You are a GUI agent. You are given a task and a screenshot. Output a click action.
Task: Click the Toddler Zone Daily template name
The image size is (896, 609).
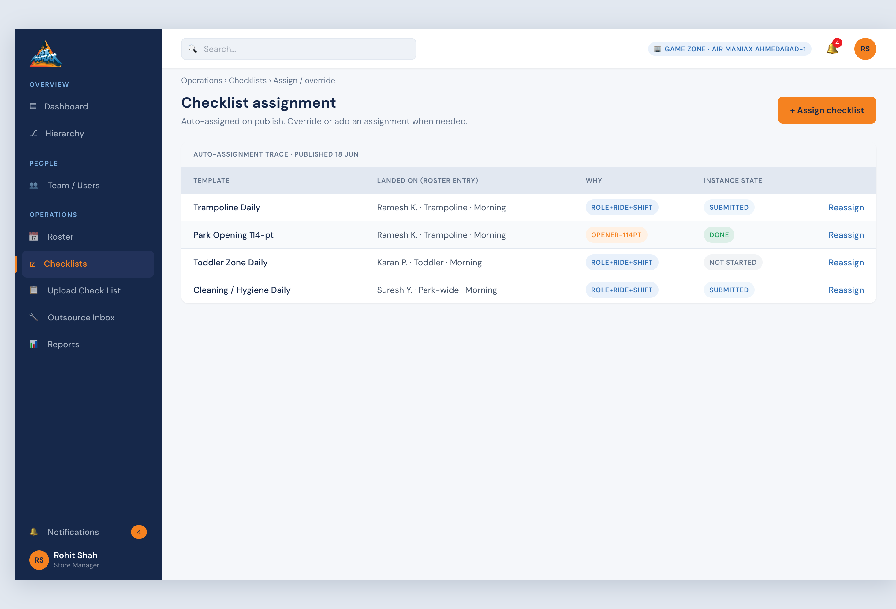point(230,263)
